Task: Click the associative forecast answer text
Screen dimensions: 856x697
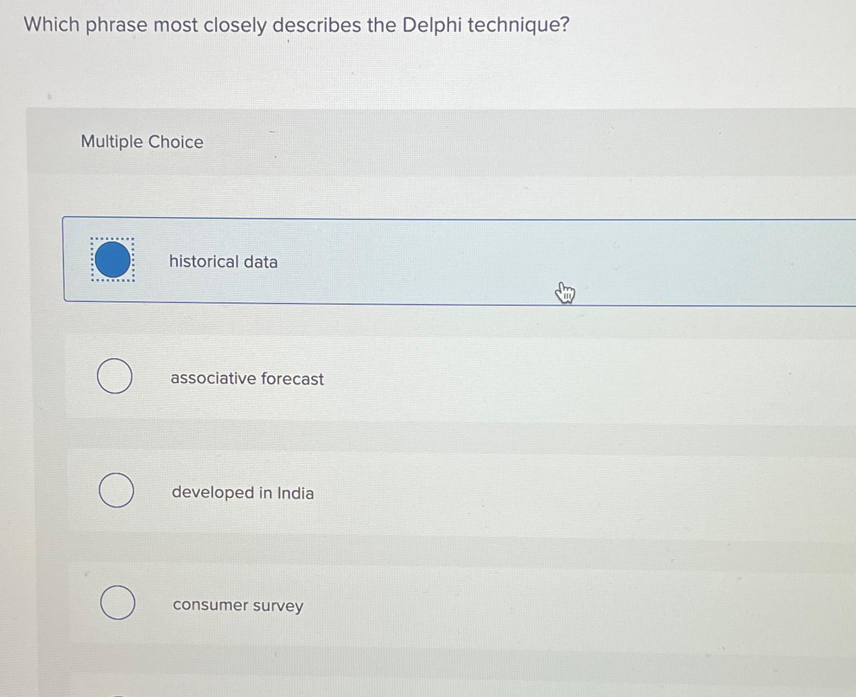Action: point(247,379)
